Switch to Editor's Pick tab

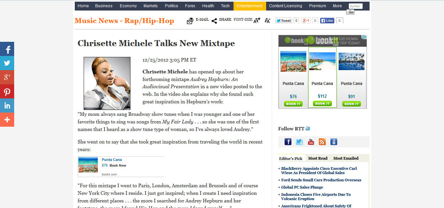click(291, 159)
